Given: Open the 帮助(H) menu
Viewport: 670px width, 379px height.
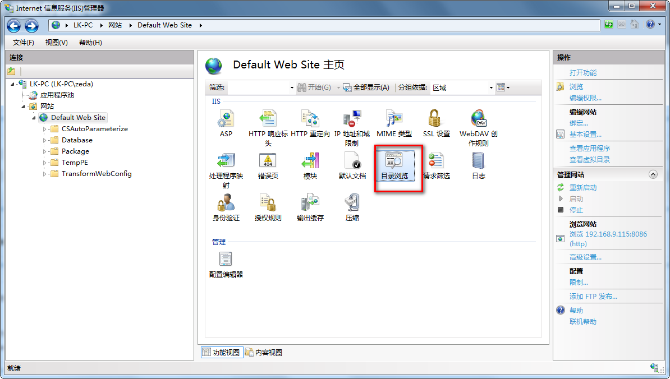Looking at the screenshot, I should point(90,42).
